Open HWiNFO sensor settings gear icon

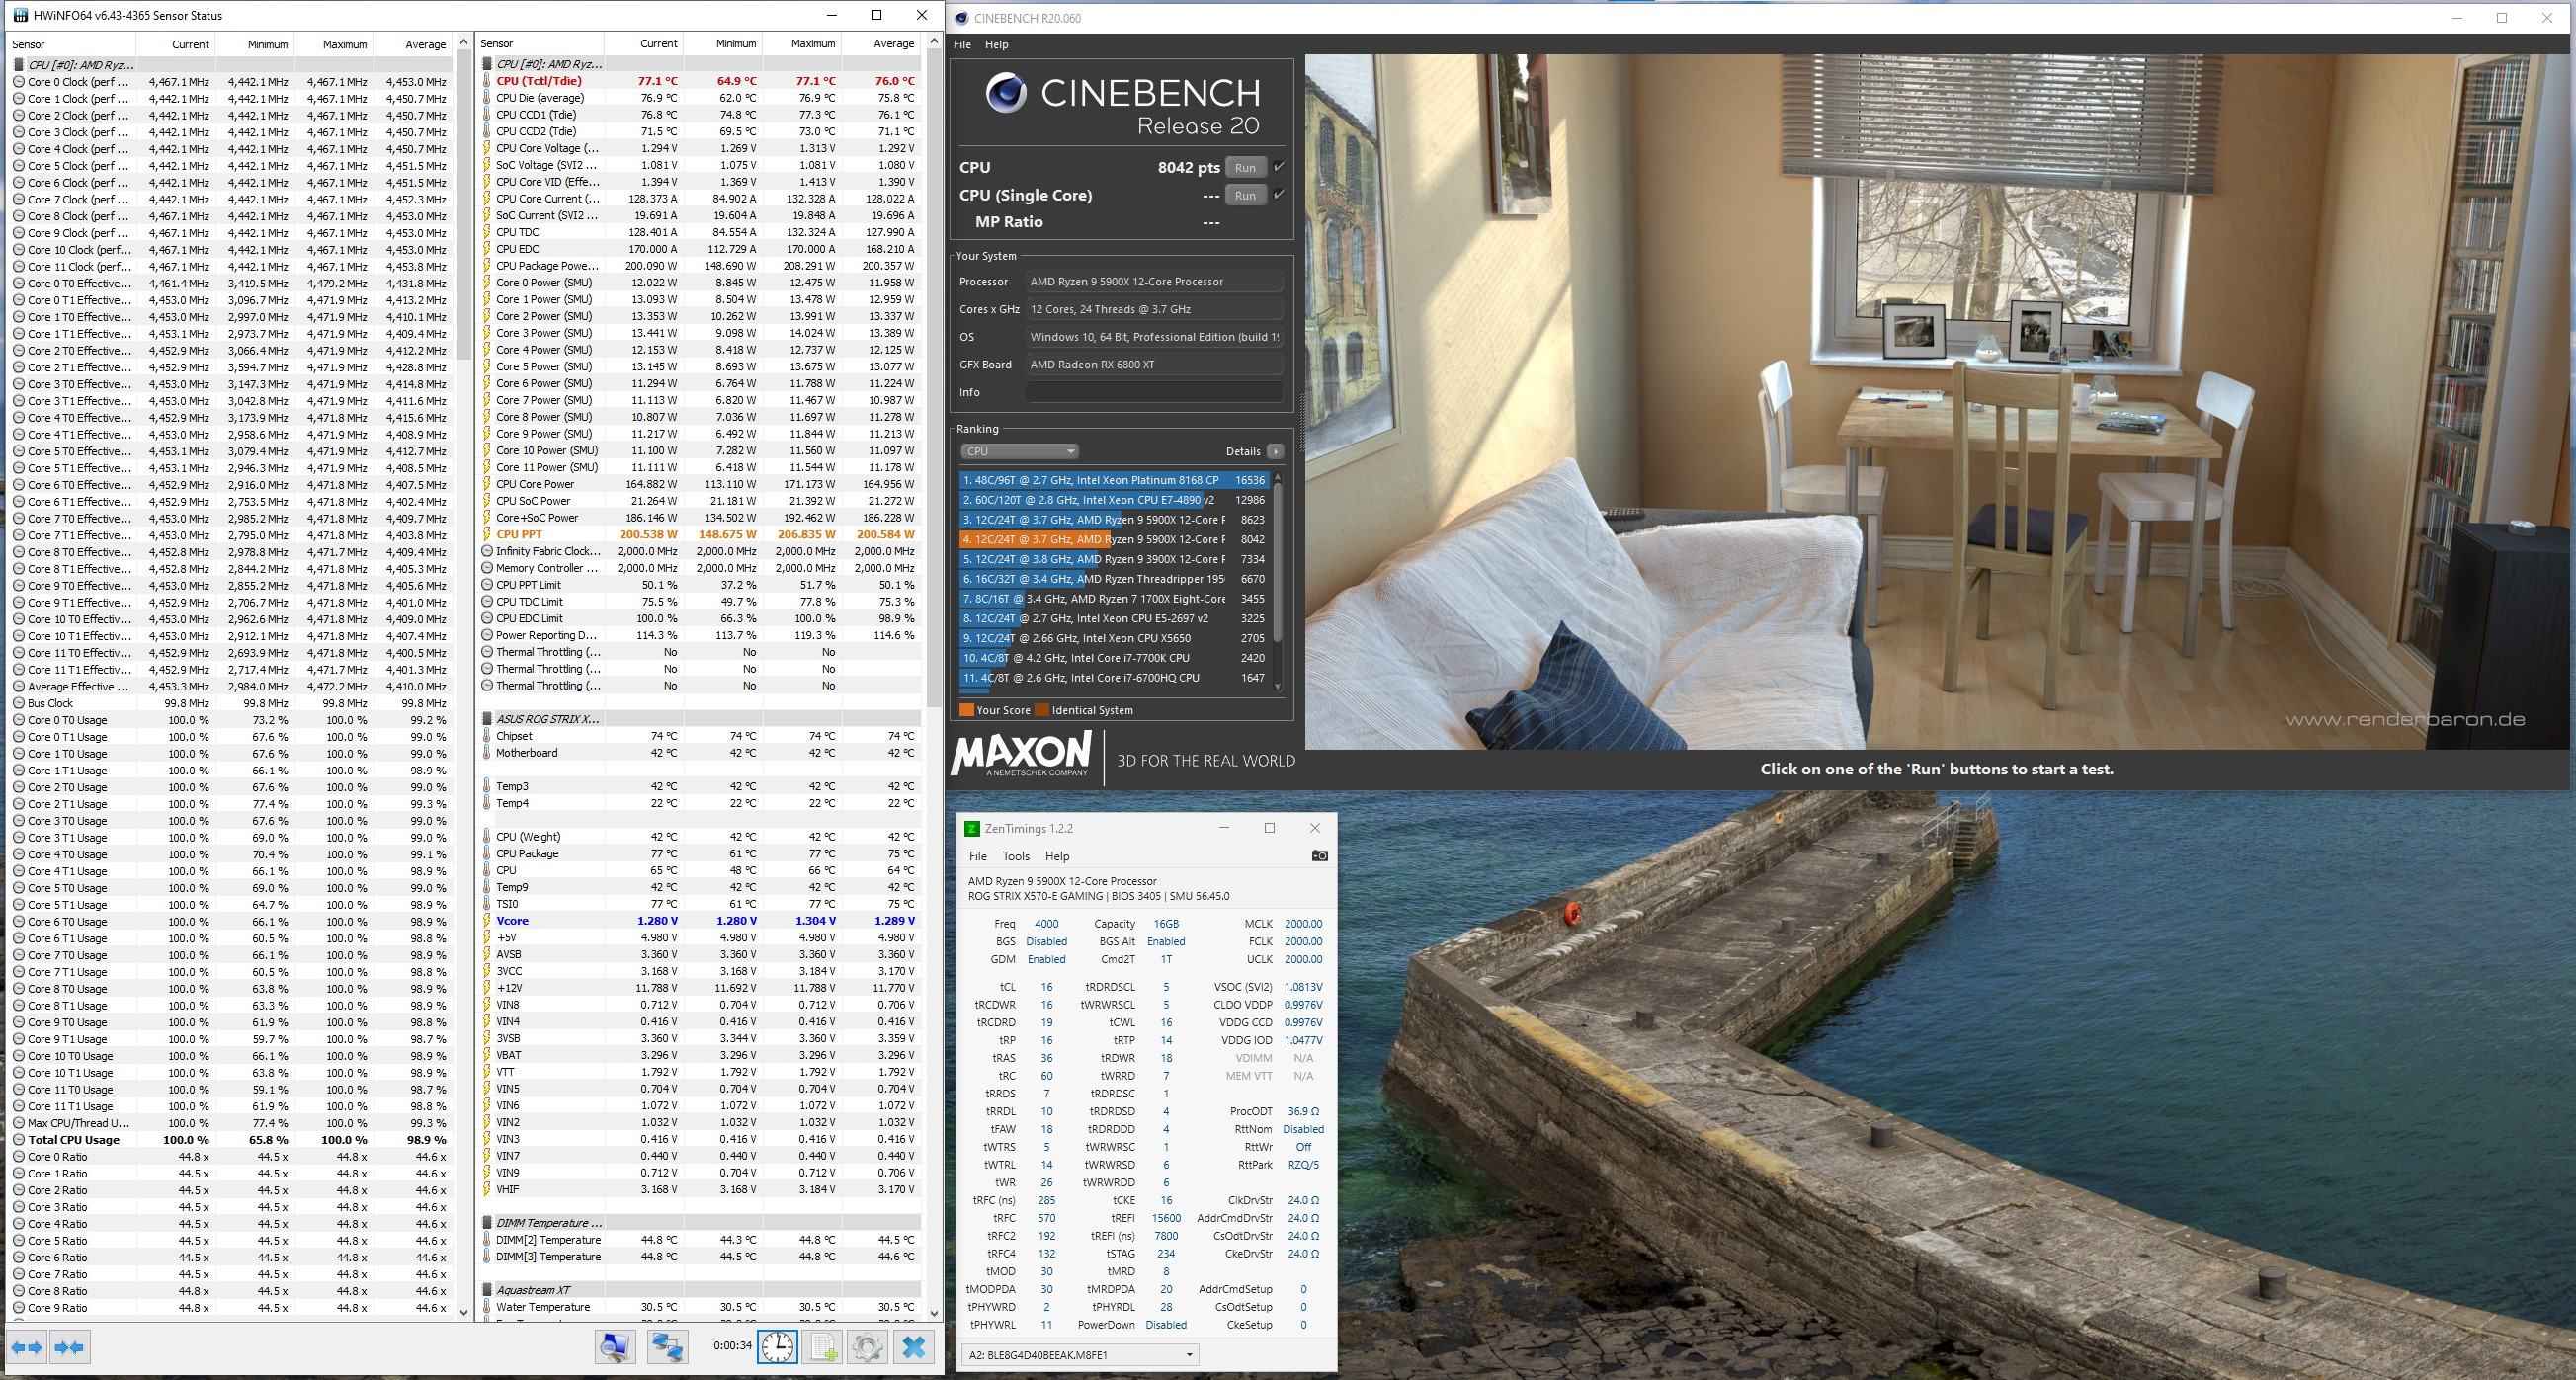[867, 1347]
